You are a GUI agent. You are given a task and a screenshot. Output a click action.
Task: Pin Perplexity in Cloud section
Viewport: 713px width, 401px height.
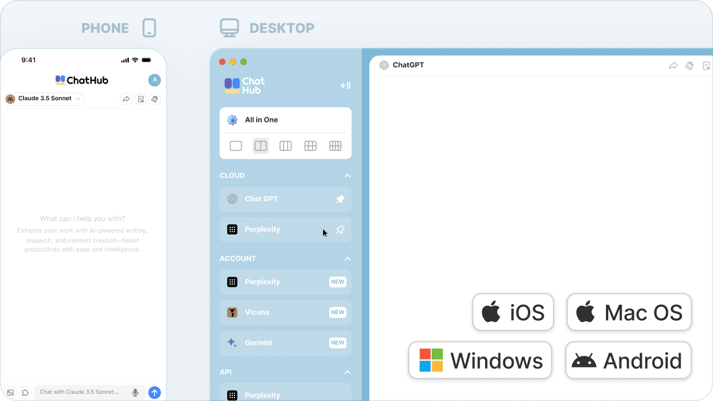(x=340, y=229)
